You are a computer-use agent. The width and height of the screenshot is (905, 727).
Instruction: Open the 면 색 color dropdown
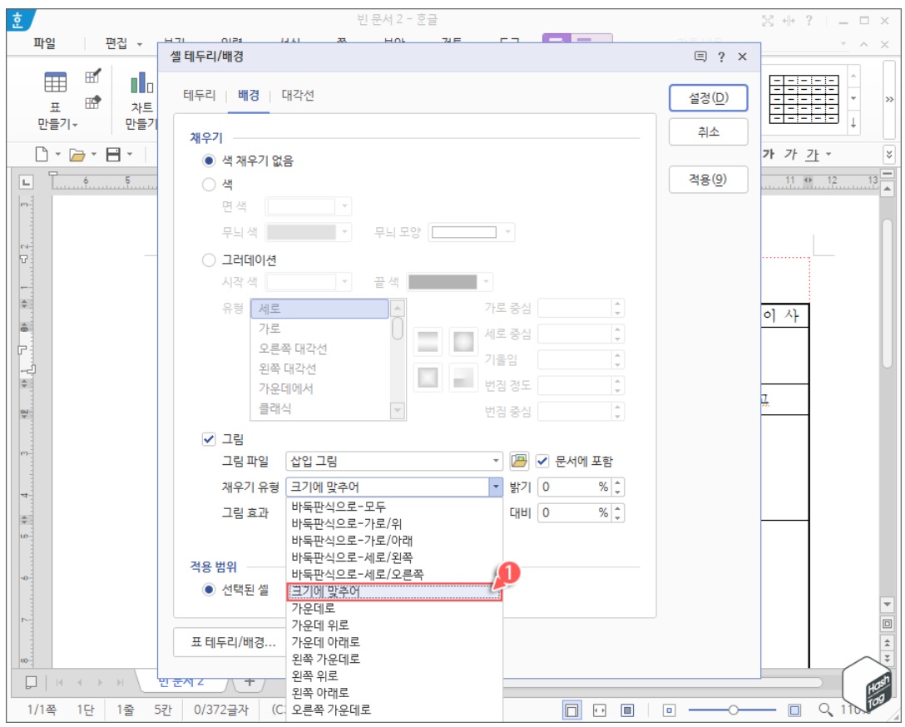344,206
